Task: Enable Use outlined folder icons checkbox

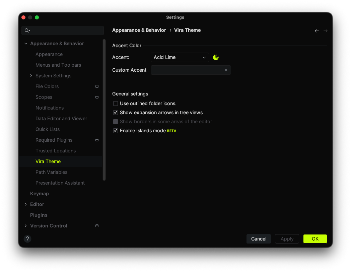Action: tap(116, 104)
